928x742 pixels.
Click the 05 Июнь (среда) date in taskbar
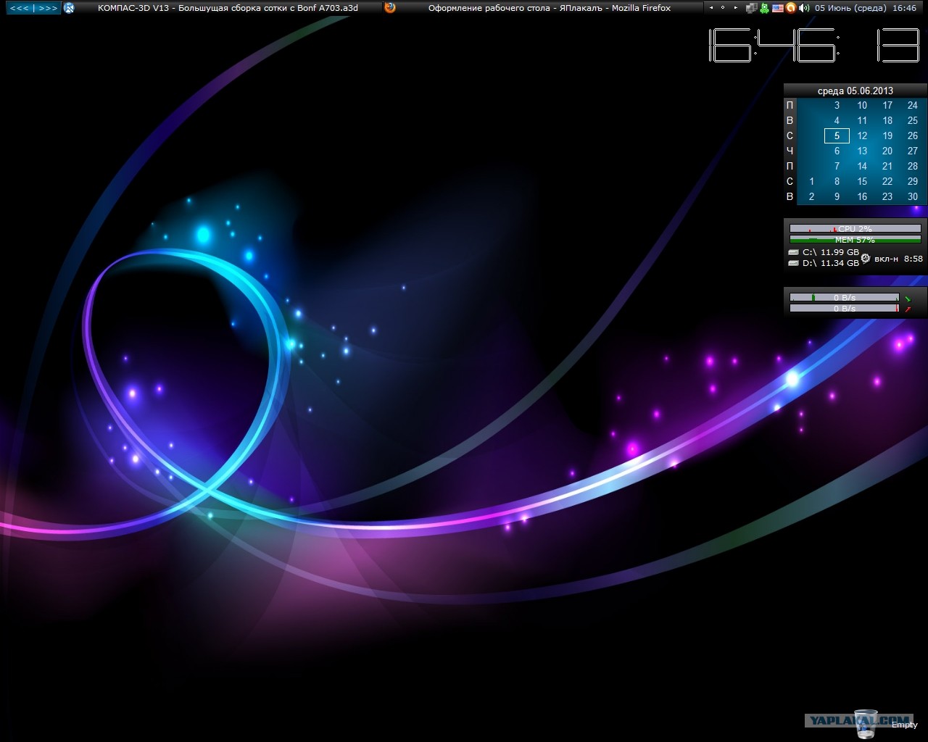coord(850,8)
